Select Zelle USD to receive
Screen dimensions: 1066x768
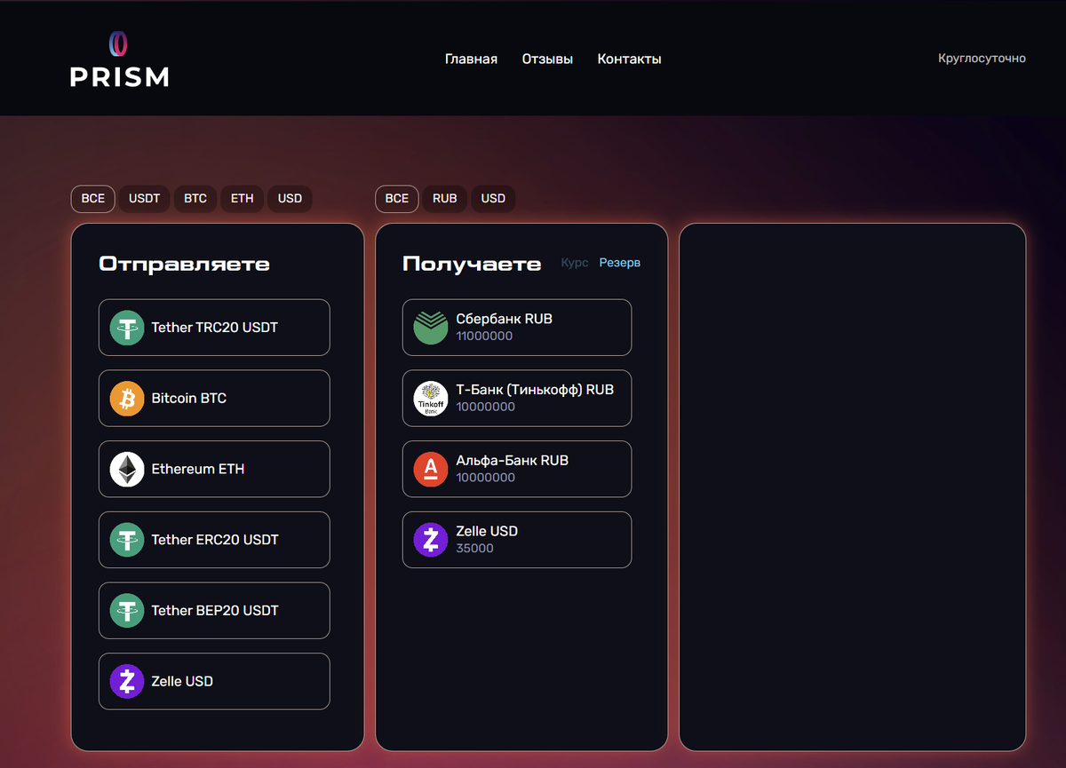pos(517,540)
